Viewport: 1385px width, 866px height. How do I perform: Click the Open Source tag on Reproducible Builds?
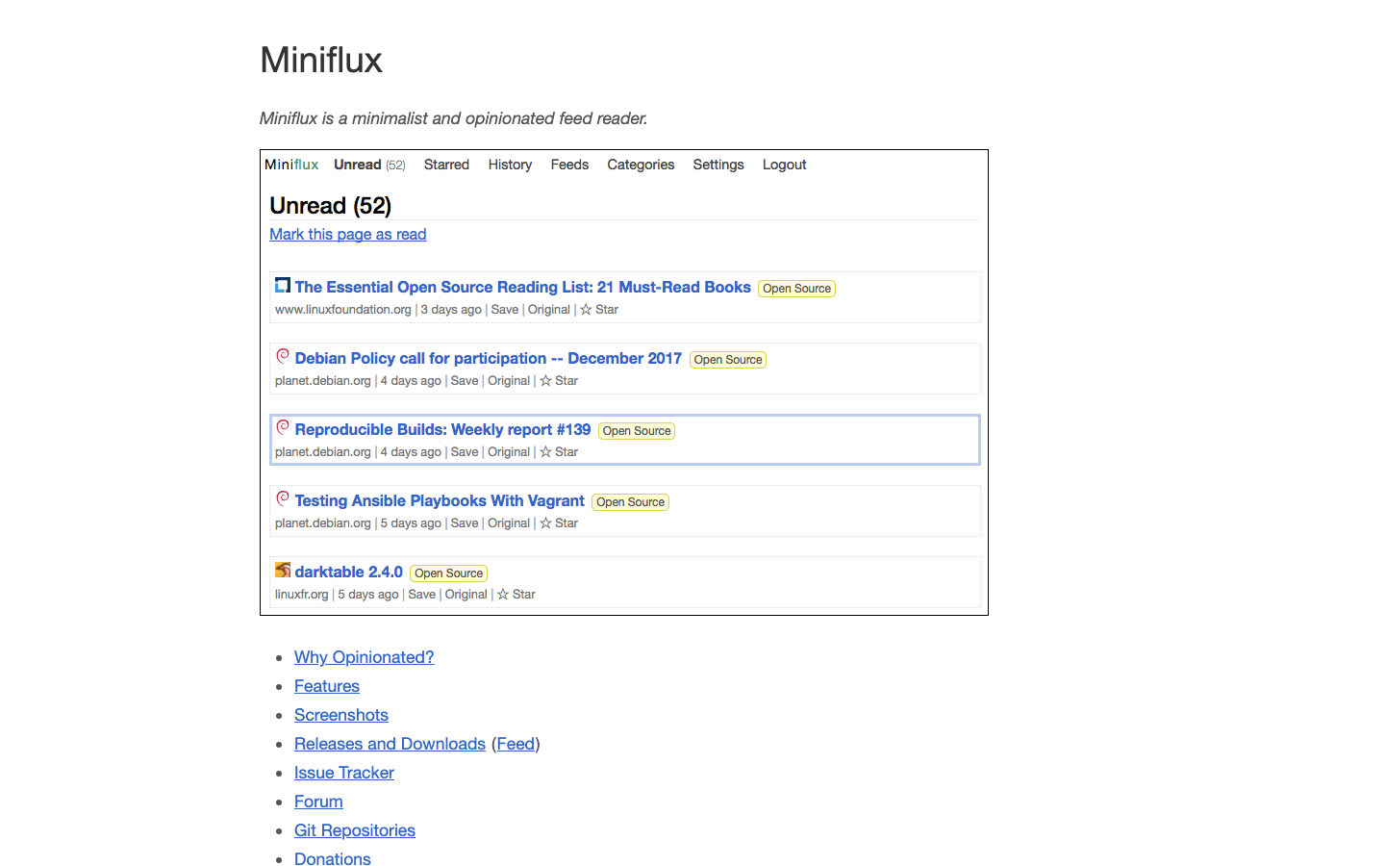tap(636, 430)
